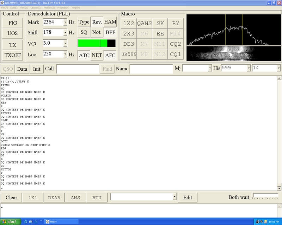Click the BTU macro button
This screenshot has height=225, width=282.
97,198
